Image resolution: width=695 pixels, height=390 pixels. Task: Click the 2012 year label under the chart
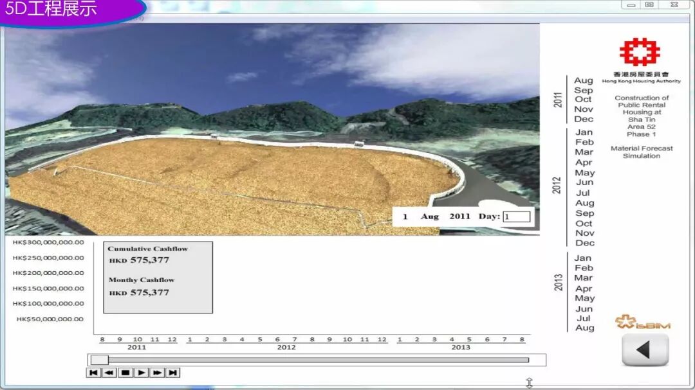point(286,348)
